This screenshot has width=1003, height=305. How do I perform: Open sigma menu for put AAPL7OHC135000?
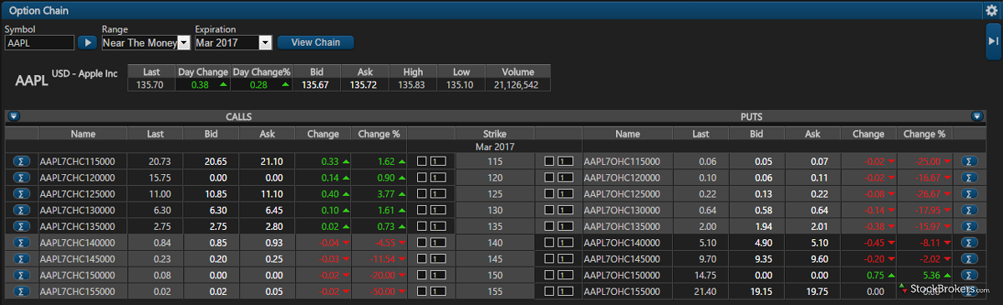click(x=970, y=226)
